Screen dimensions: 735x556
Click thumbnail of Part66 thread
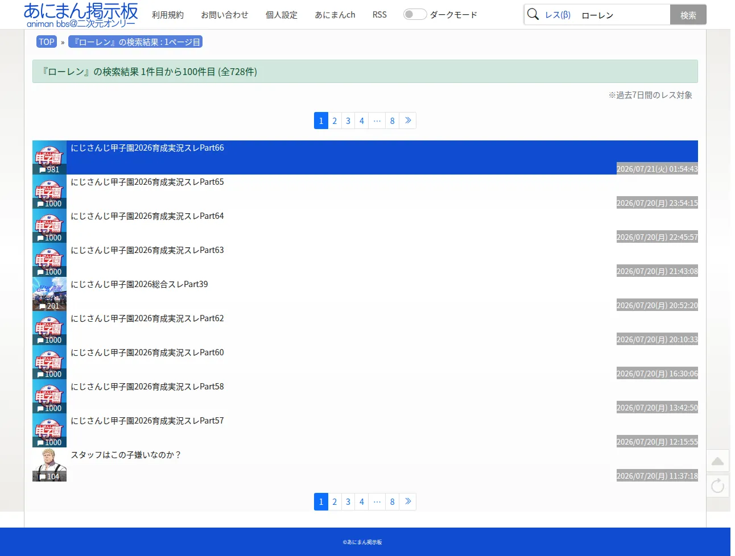click(x=49, y=157)
